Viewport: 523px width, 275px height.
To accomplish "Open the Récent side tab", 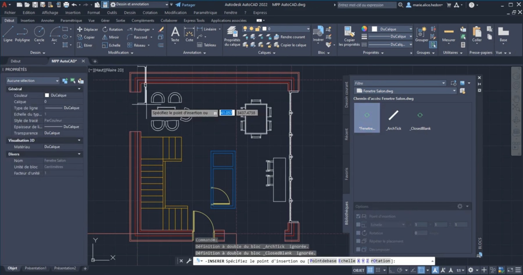I will point(346,134).
